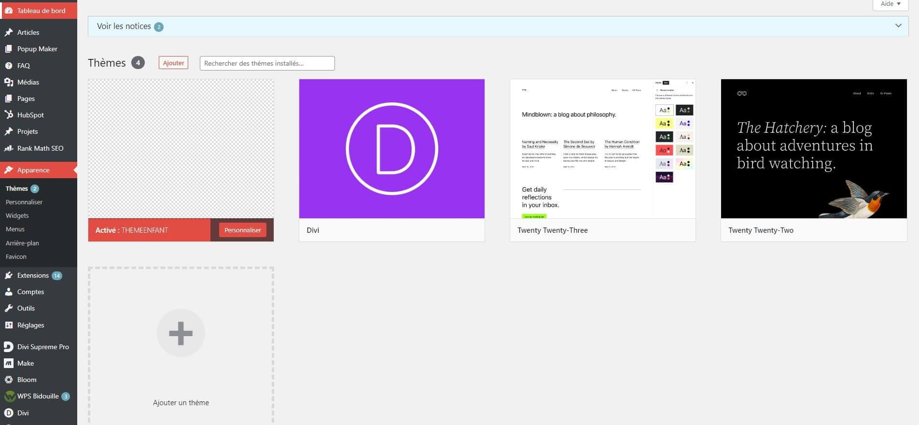Expand the Voir les notices panel

point(898,26)
